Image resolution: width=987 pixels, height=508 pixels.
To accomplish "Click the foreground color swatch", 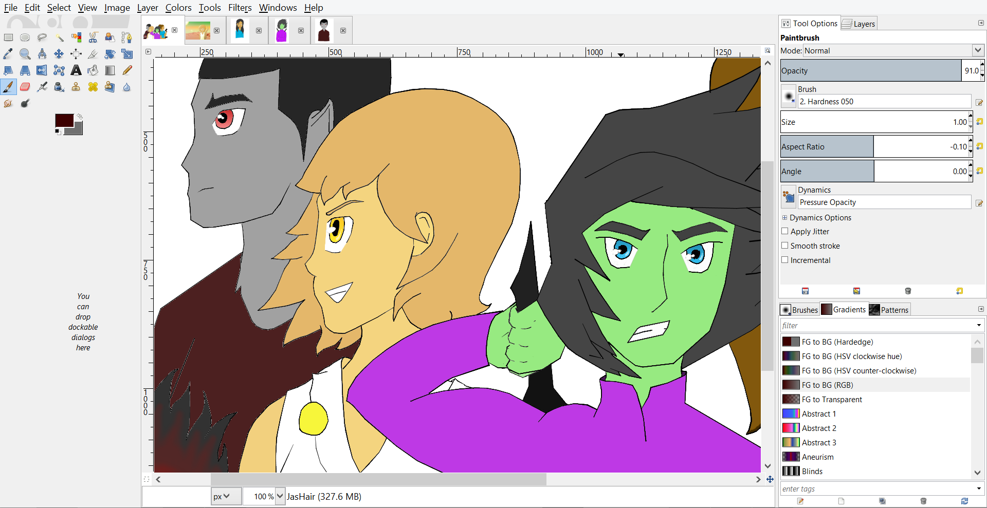I will [x=64, y=120].
